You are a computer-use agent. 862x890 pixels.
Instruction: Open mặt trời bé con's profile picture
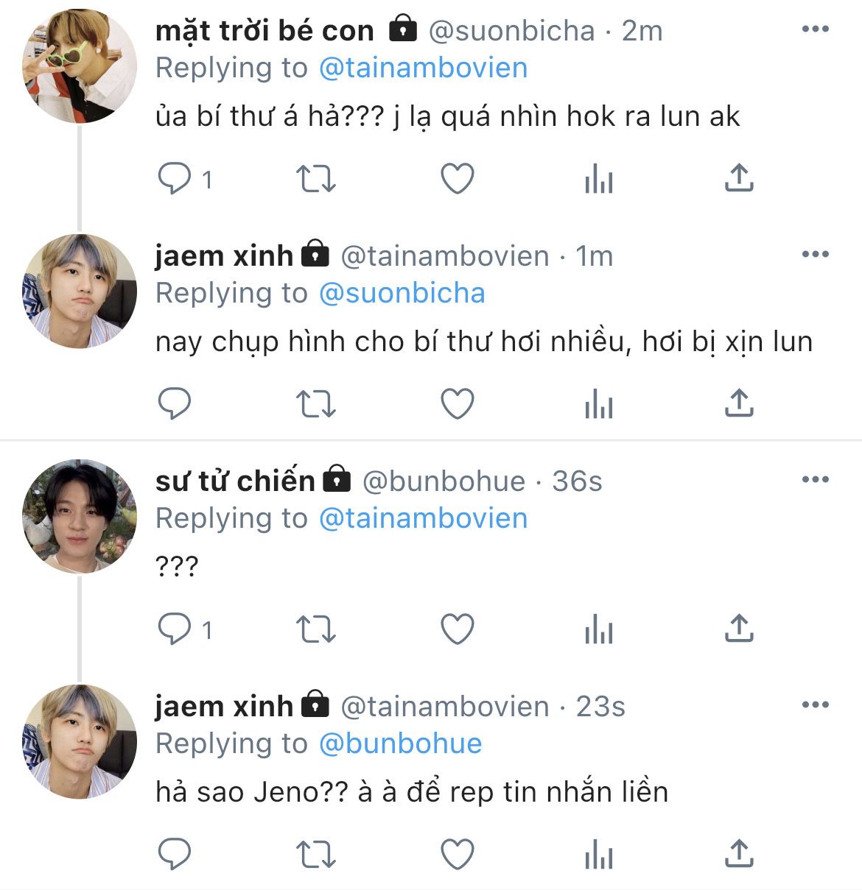coord(80,66)
